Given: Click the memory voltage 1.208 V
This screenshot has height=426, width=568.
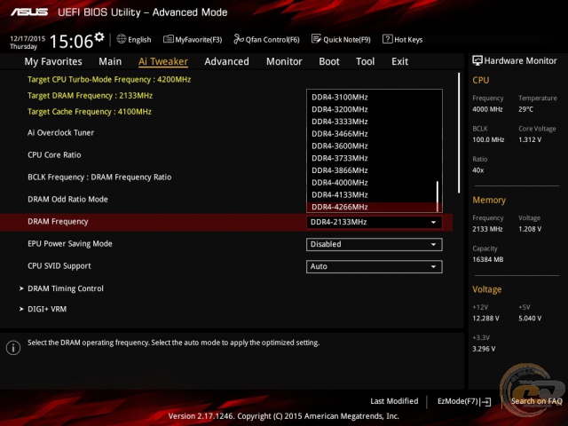Looking at the screenshot, I should pyautogui.click(x=530, y=229).
